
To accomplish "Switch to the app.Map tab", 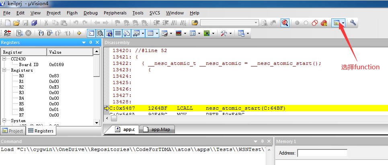I will pos(157,129).
